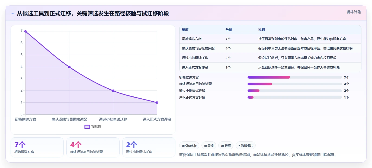Click the 通过小批量试迁移 progress bar
The width and height of the screenshot is (372, 168).
pyautogui.click(x=294, y=91)
